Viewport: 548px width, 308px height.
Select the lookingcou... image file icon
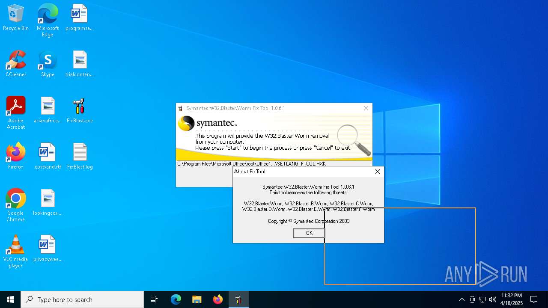(48, 203)
